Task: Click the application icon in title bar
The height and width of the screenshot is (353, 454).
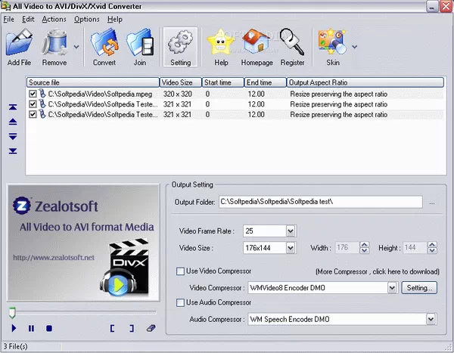Action: point(5,6)
